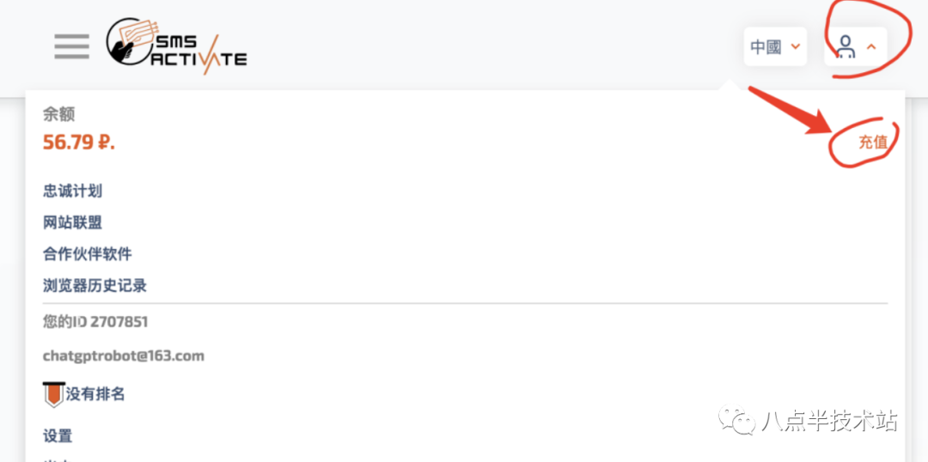Click the 充值 top-up link
928x462 pixels.
click(872, 143)
